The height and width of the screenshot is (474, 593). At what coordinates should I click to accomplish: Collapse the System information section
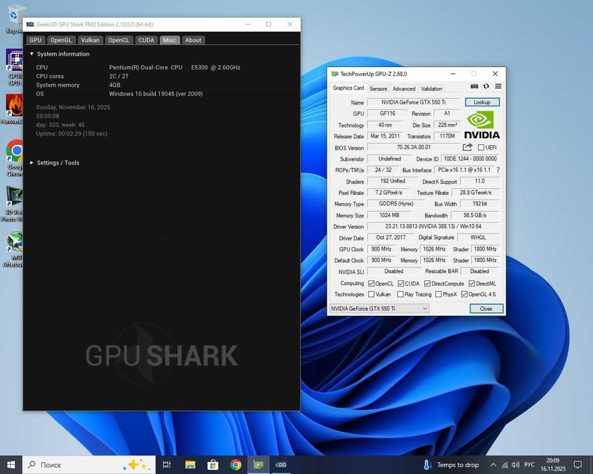(32, 54)
